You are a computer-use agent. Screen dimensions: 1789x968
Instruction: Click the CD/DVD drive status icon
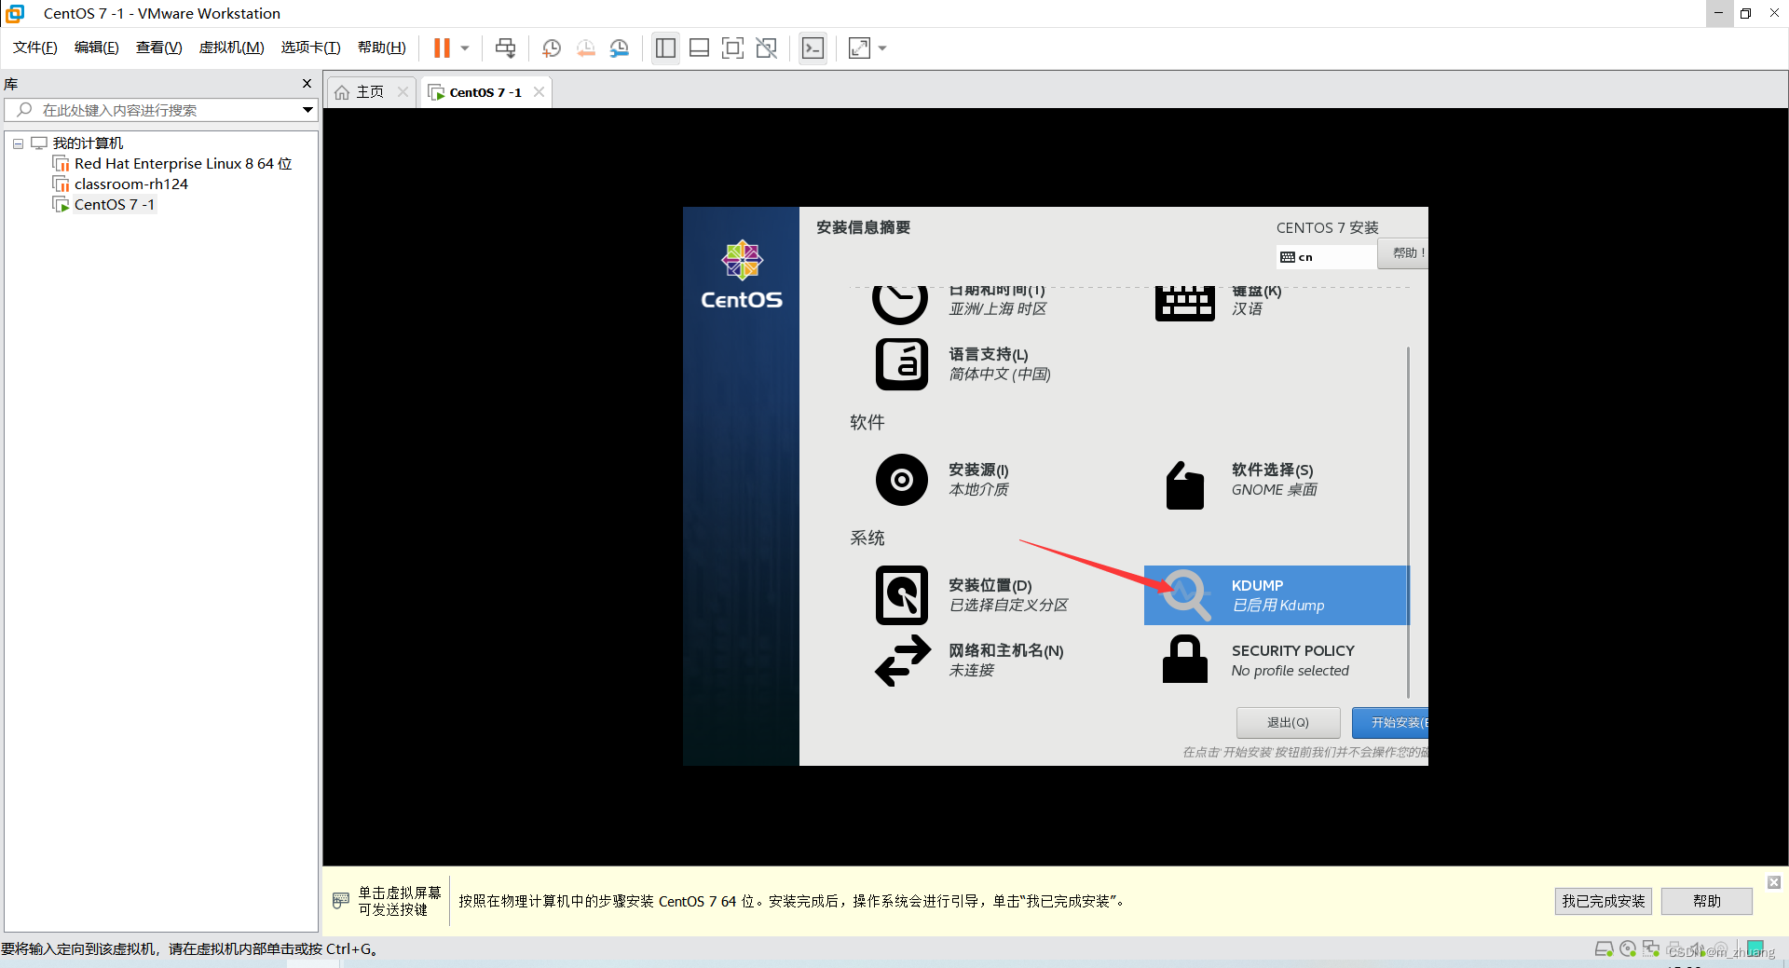(1628, 949)
